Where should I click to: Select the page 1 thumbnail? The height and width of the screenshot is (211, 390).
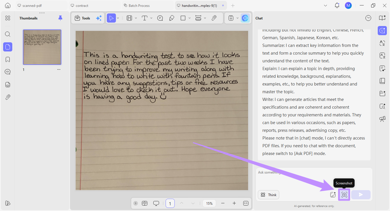[x=42, y=47]
